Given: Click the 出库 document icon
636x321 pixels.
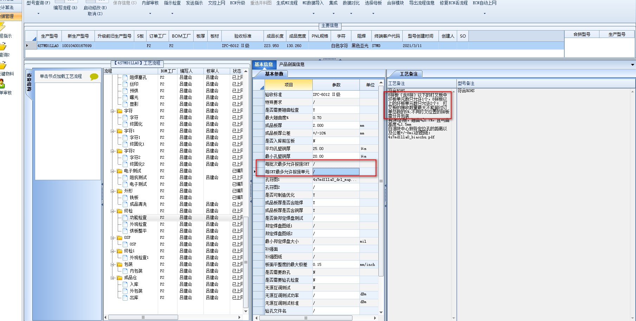Looking at the screenshot, I should point(125,298).
